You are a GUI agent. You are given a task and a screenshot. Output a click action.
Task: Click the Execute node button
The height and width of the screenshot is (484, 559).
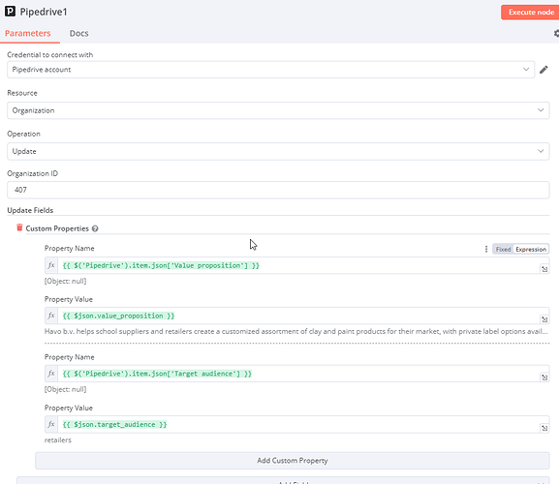pyautogui.click(x=531, y=13)
